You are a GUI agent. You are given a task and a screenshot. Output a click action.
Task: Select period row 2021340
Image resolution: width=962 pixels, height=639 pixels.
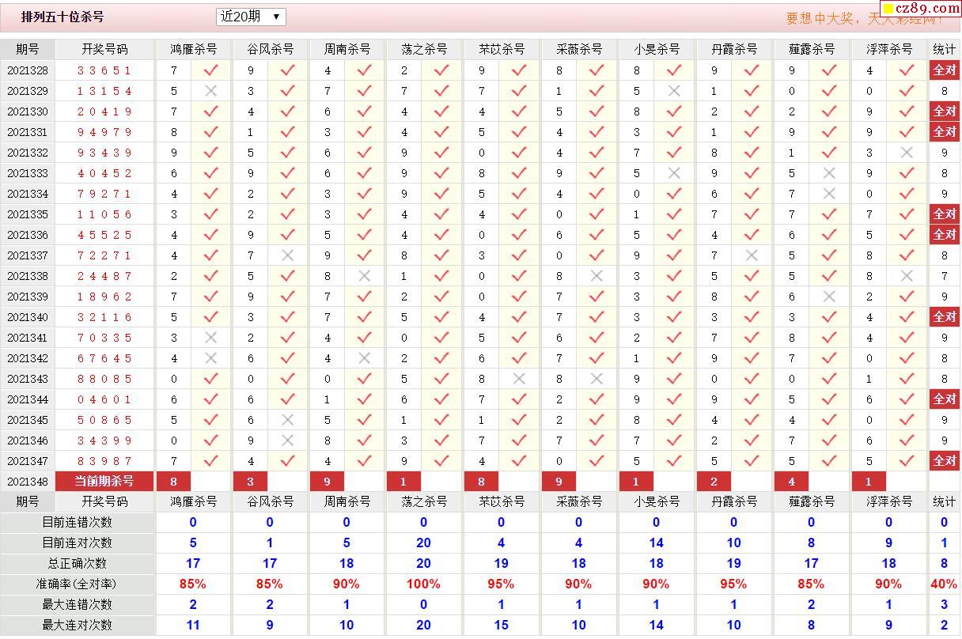(x=28, y=317)
